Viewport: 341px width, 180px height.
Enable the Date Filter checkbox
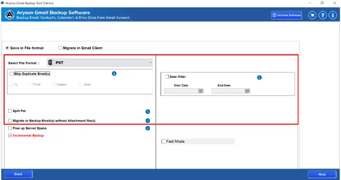click(167, 76)
